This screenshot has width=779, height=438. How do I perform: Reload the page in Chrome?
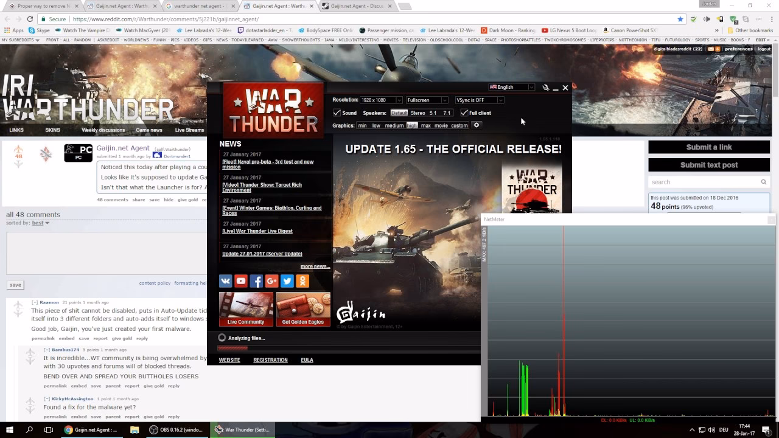(x=29, y=19)
